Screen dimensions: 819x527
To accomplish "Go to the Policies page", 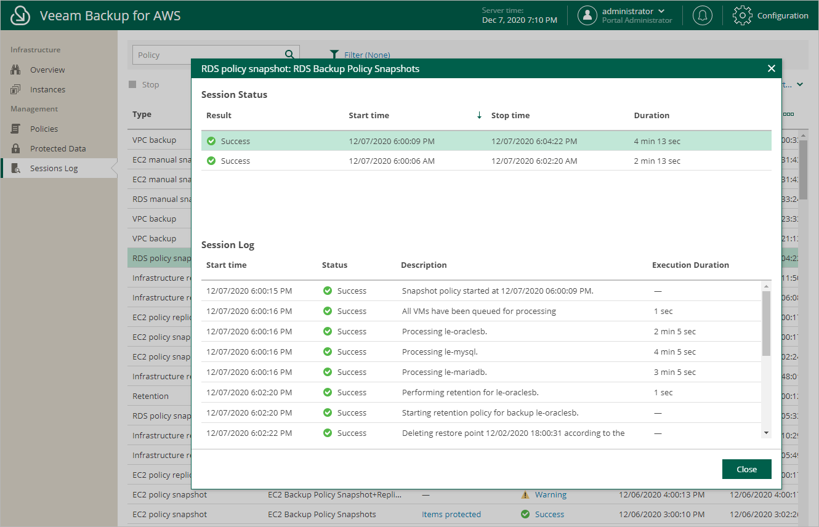I will pos(44,129).
